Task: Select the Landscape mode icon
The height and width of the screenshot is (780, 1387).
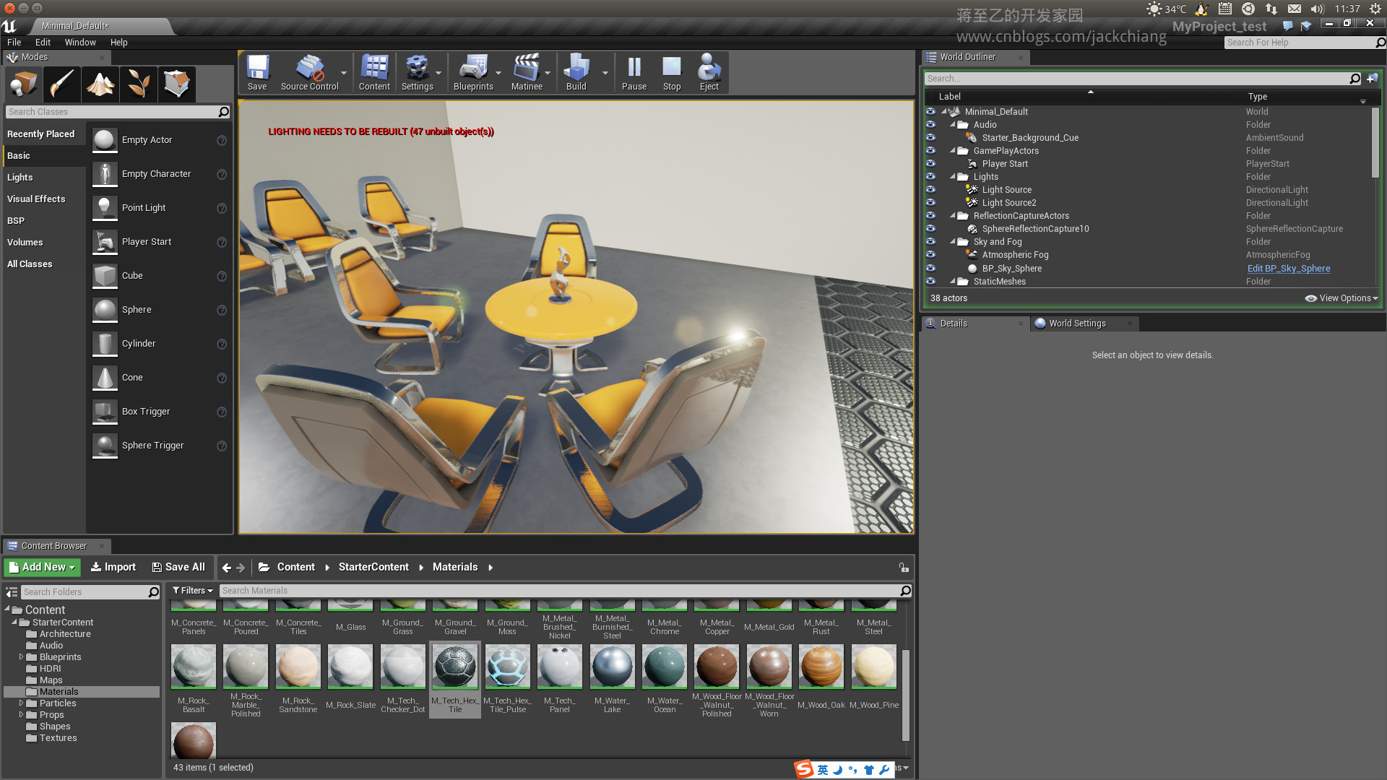Action: (100, 84)
